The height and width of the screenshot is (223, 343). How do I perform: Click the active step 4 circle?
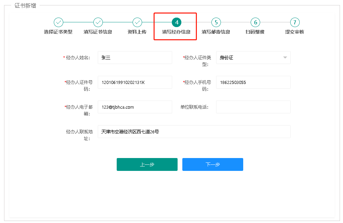[x=177, y=22]
